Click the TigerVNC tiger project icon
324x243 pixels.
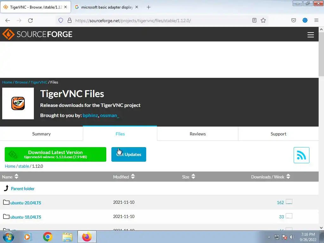point(18,103)
